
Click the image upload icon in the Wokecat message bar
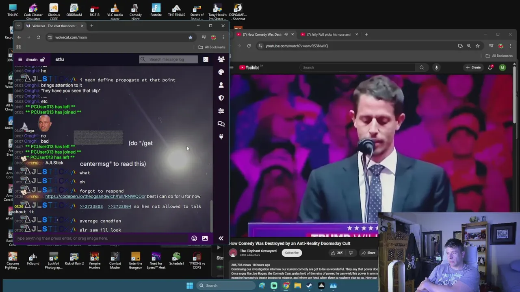point(205,238)
